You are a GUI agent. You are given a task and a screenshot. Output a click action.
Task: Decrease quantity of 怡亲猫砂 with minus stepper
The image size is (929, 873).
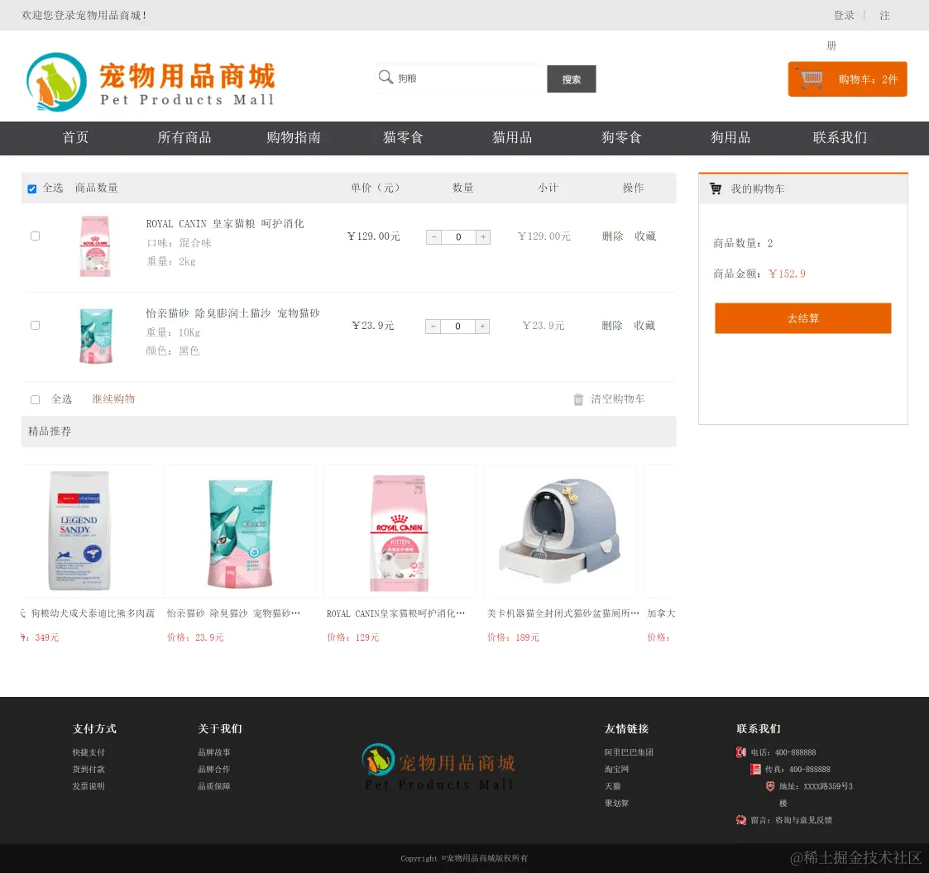433,326
